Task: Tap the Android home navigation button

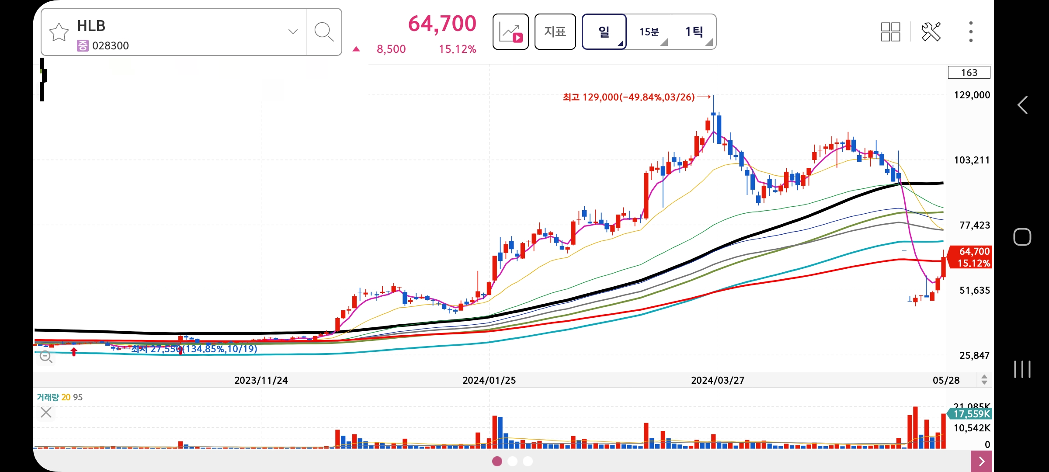Action: pos(1022,237)
